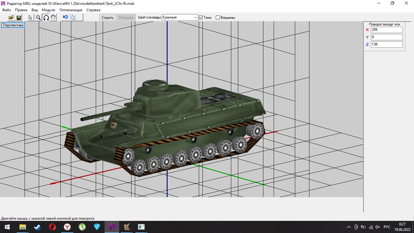Open Steam from the taskbar
The height and width of the screenshot is (233, 414).
tap(37, 227)
